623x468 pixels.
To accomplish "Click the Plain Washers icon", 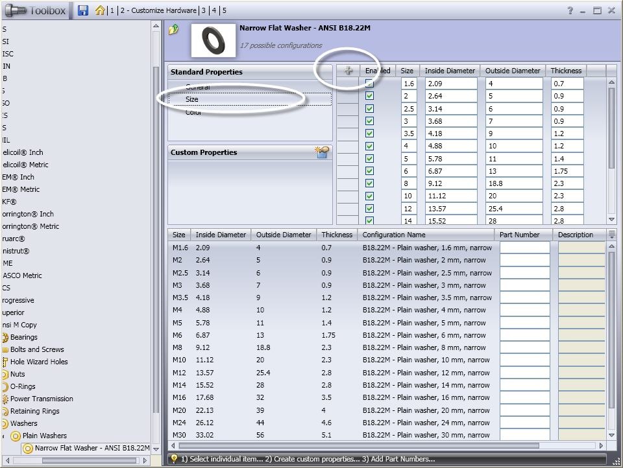I will pos(16,436).
